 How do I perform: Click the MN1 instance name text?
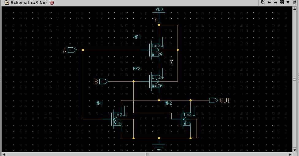click(x=99, y=103)
